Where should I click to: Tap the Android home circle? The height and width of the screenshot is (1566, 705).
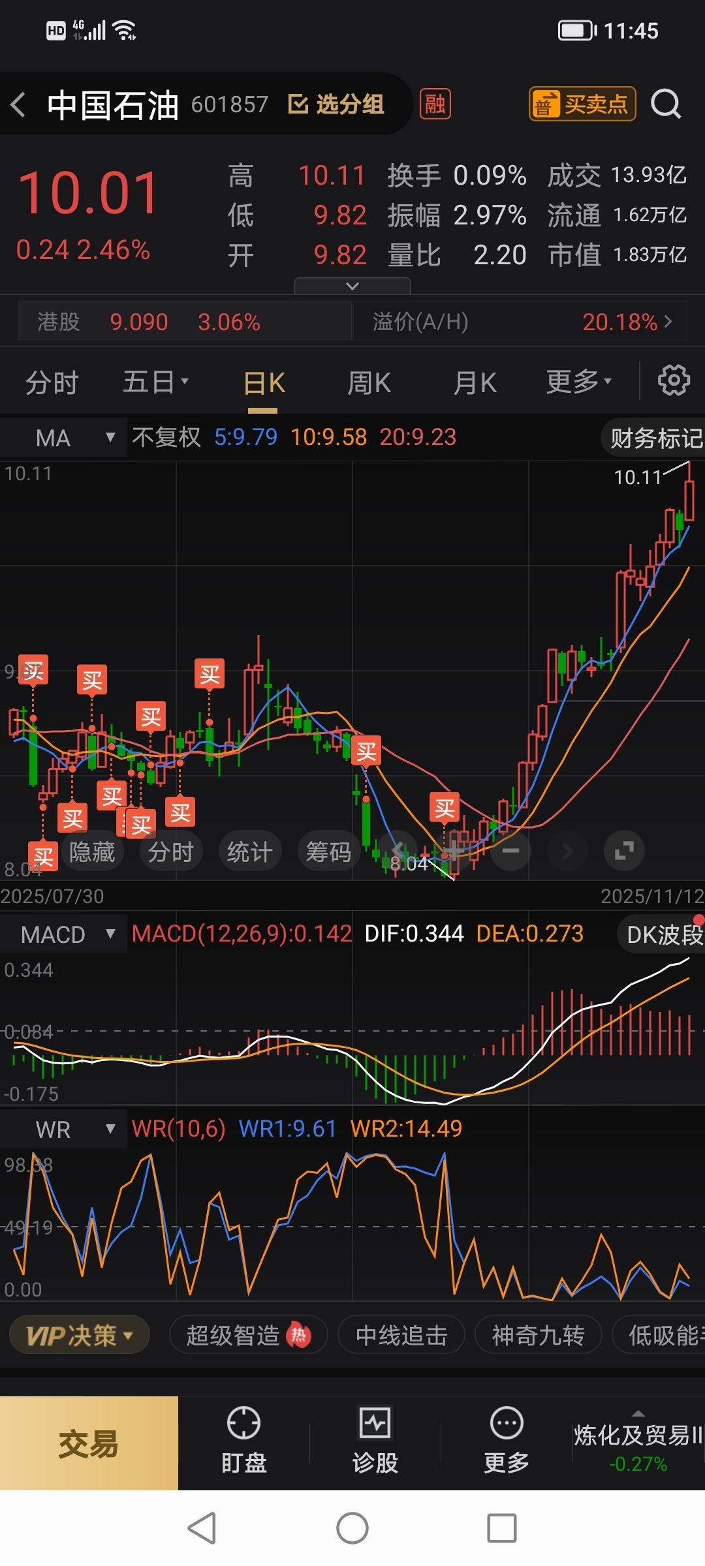pyautogui.click(x=352, y=1528)
